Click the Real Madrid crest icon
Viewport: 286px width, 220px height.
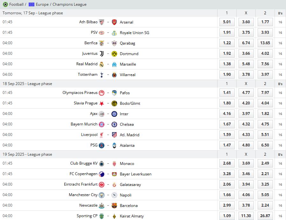click(x=102, y=64)
